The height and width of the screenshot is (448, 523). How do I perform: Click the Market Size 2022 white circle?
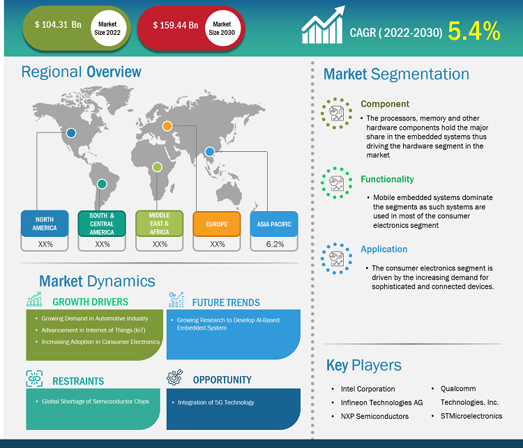click(x=108, y=28)
